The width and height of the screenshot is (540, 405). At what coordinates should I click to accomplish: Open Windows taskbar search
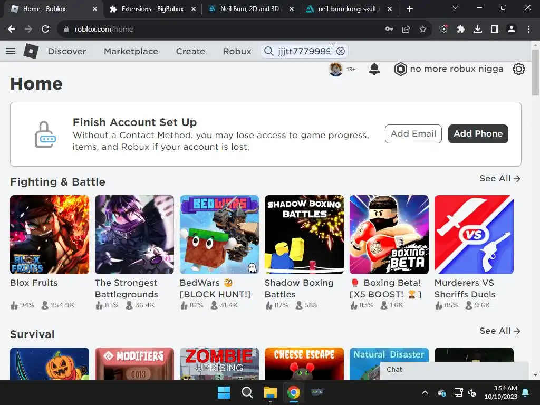coord(247,392)
